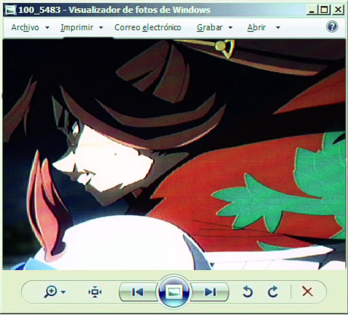The width and height of the screenshot is (348, 315).
Task: Open the Archivo menu
Action: coord(30,27)
